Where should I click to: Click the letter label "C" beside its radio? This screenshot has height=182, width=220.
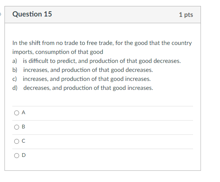pos(24,141)
